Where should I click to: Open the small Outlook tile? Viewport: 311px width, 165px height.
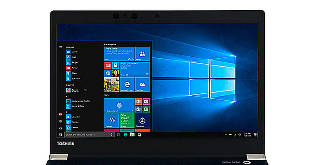(139, 109)
